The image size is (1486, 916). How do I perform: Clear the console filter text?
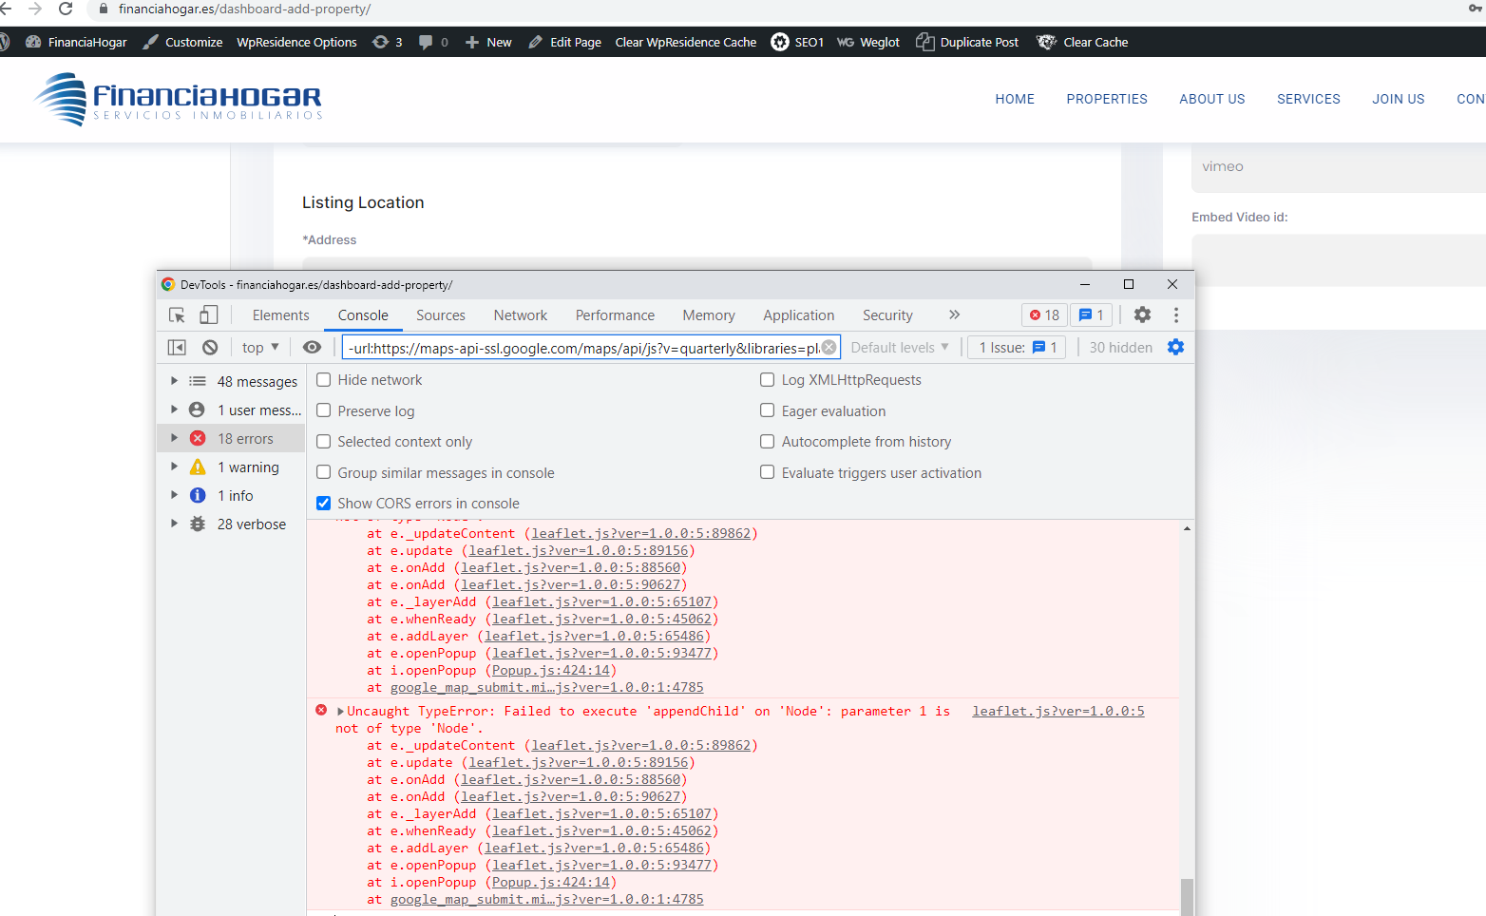point(829,347)
